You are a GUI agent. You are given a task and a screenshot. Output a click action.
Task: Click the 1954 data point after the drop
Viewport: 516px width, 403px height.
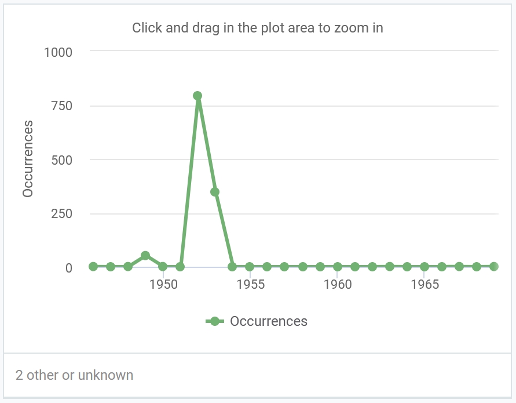coord(232,266)
